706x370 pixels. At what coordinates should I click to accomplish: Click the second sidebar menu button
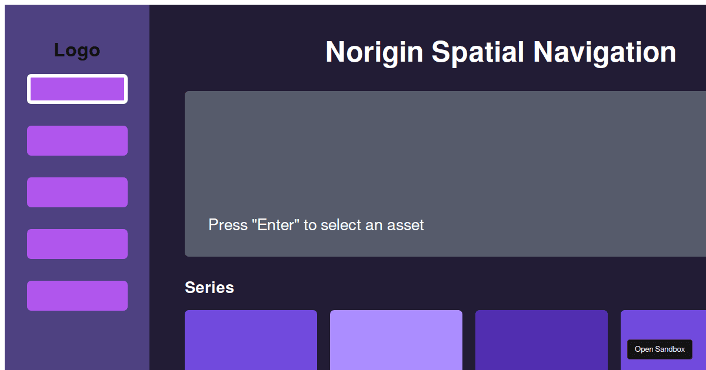pyautogui.click(x=77, y=140)
